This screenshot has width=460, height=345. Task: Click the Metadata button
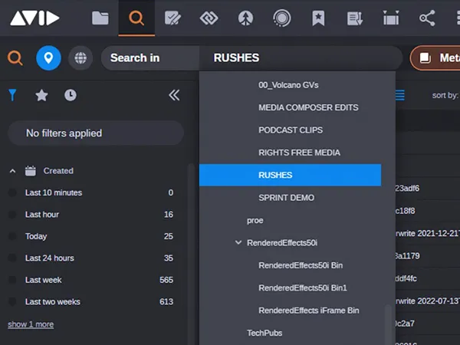click(435, 58)
